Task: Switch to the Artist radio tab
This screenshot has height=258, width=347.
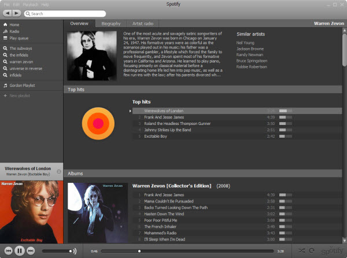Action: 143,24
